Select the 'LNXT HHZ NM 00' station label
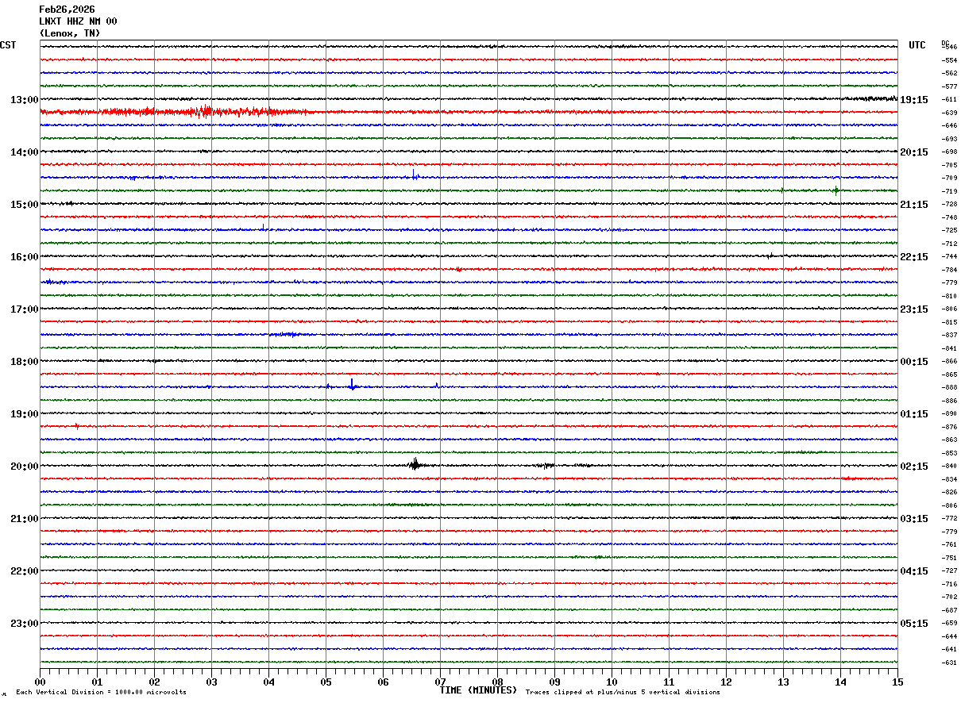 (x=78, y=21)
